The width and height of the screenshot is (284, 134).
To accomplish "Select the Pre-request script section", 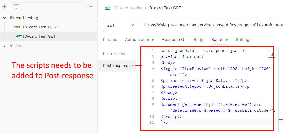I will point(114,54).
